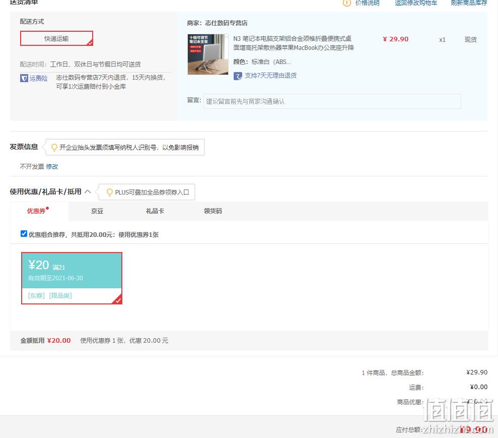This screenshot has width=498, height=438.
Task: Click the total goods amount ¥29.90
Action: click(477, 372)
